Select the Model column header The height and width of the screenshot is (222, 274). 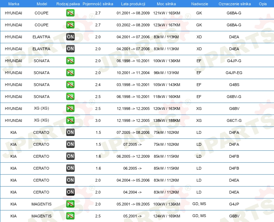(x=42, y=4)
